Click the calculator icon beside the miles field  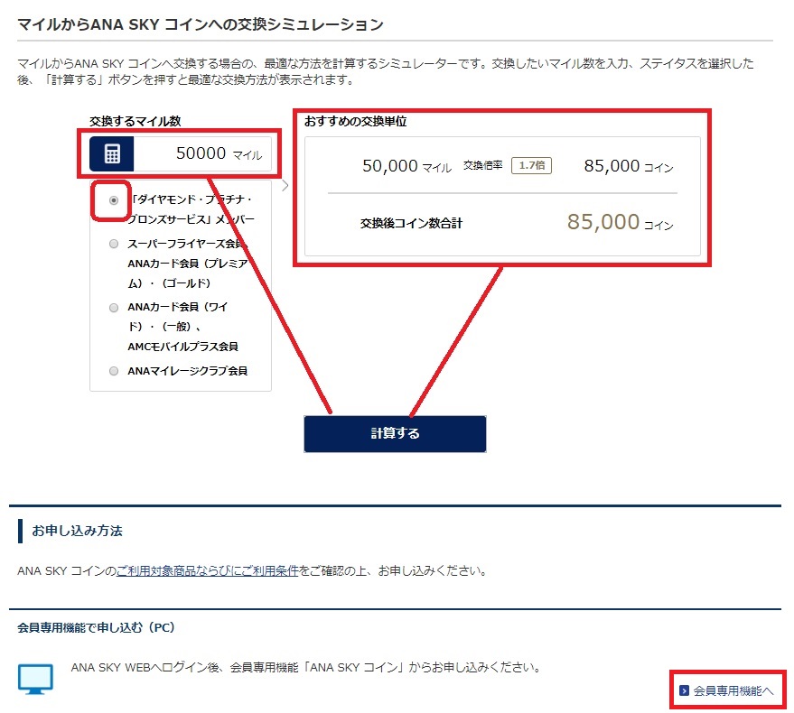point(112,153)
